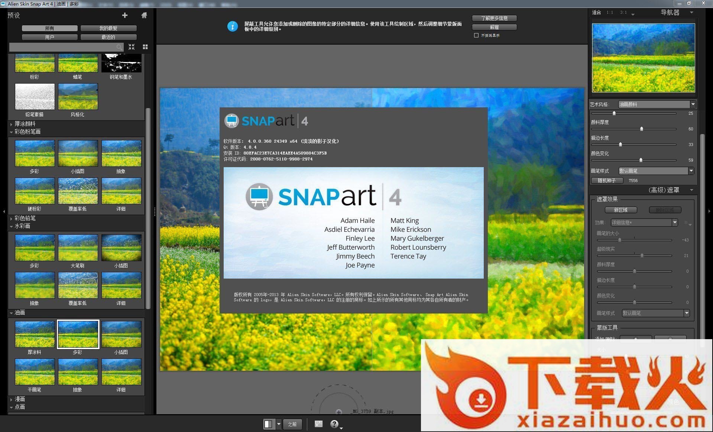Image resolution: width=713 pixels, height=432 pixels.
Task: Click the 了解更多信息 button
Action: coord(494,18)
